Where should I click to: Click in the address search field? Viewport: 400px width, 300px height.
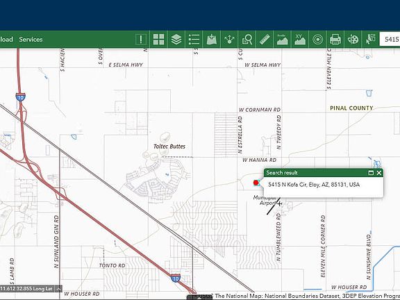coord(390,40)
